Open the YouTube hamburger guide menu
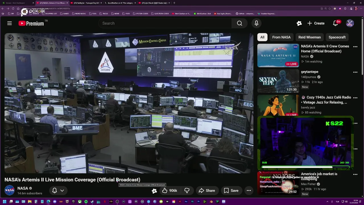 coord(10,23)
